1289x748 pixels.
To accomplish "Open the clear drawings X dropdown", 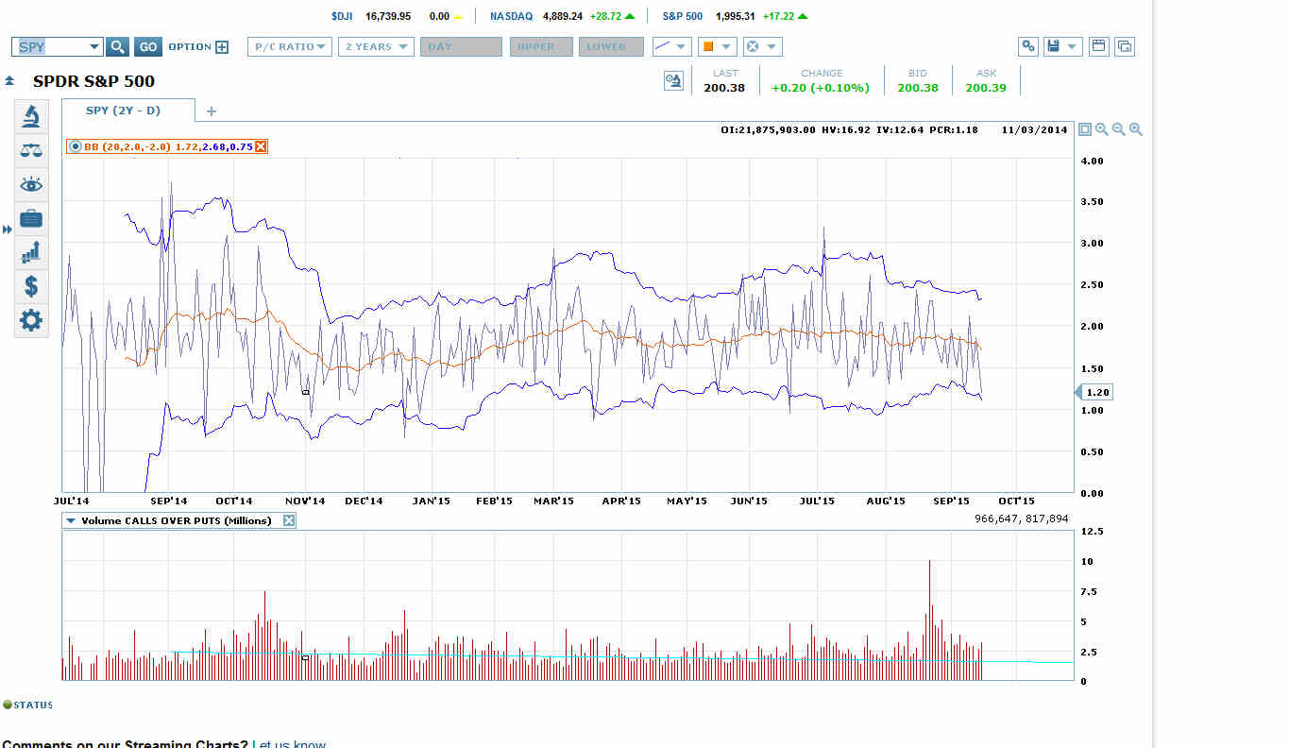I will click(x=762, y=47).
